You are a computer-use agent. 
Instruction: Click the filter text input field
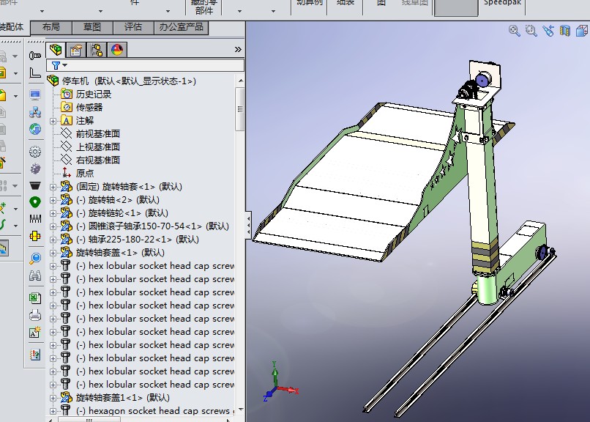point(155,65)
